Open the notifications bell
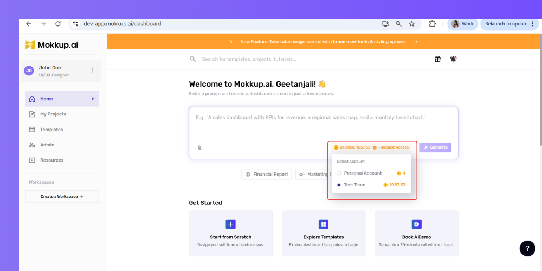 click(x=453, y=59)
